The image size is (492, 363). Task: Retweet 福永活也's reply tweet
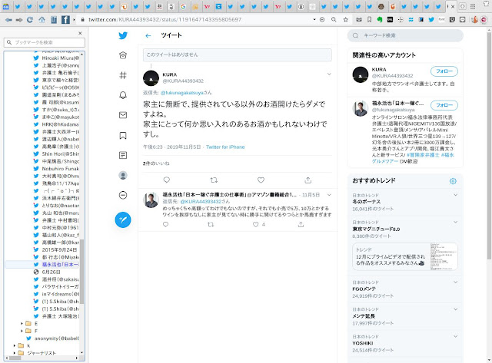(211, 224)
